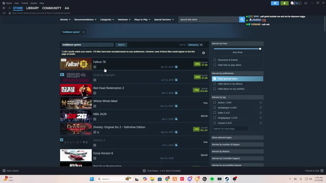The height and width of the screenshot is (183, 326).
Task: Click the macOS icon under Divinity: Original Sin 2
Action: tap(98, 132)
